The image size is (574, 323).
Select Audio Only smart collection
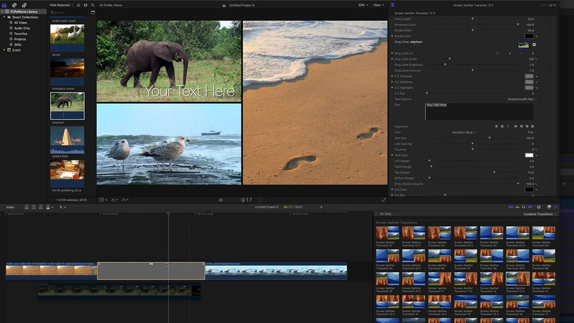coord(22,28)
